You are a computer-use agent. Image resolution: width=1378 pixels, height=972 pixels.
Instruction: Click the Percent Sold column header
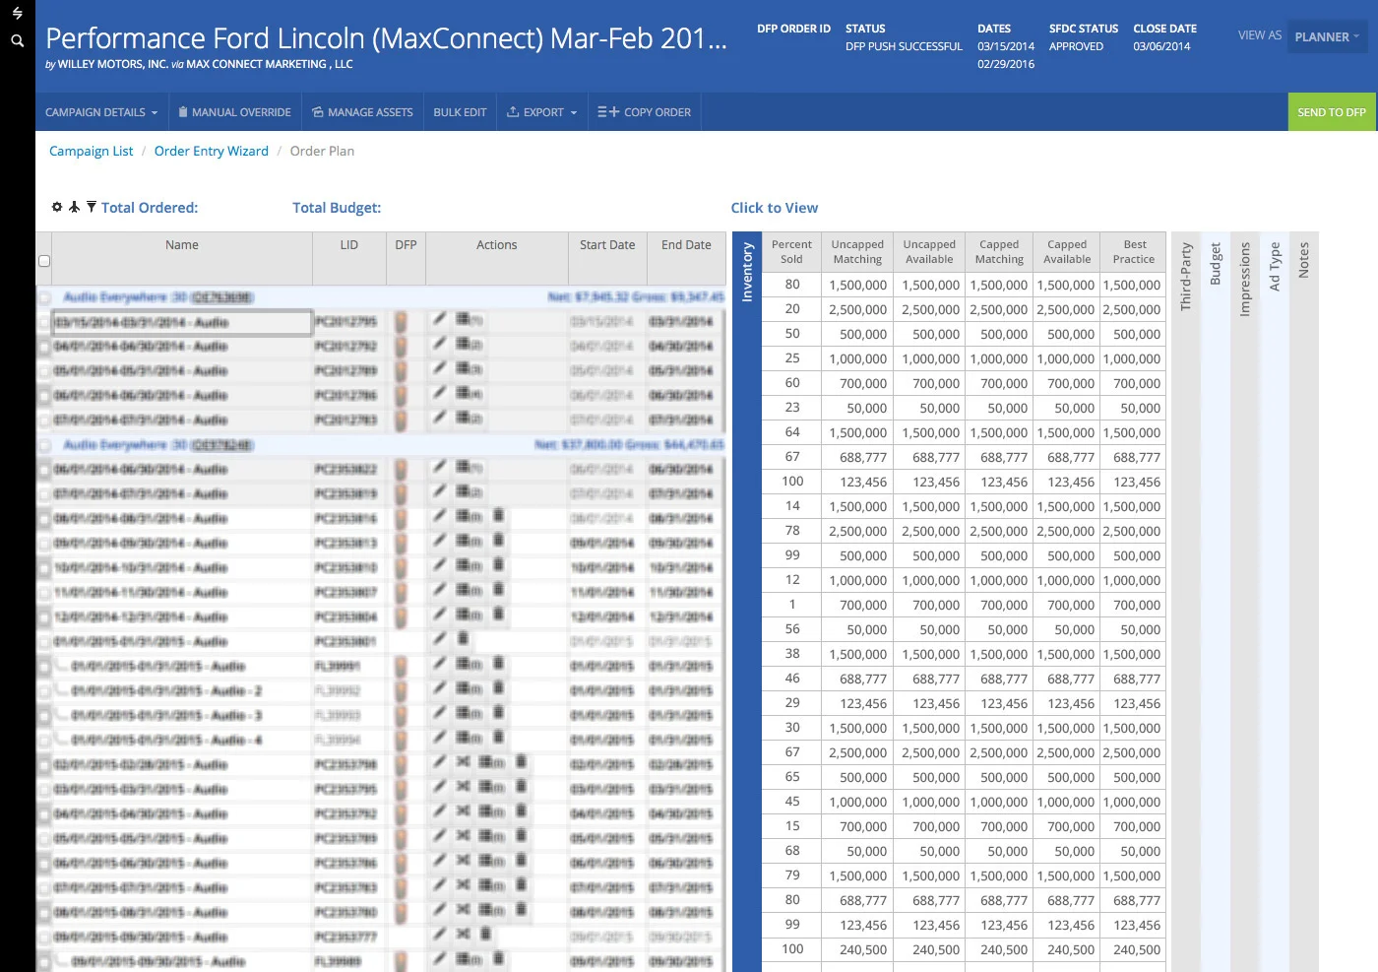click(x=792, y=252)
